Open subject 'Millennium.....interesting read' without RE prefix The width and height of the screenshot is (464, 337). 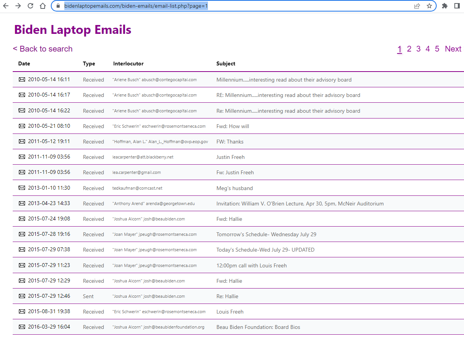point(284,80)
